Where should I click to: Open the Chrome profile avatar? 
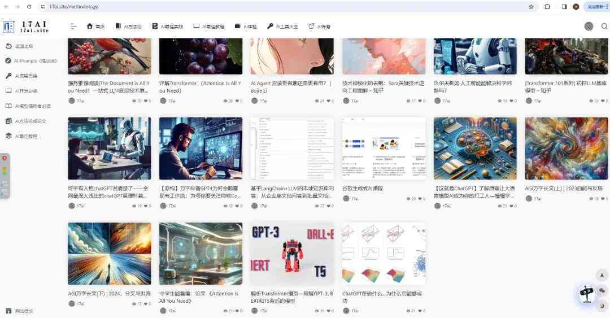tap(576, 7)
